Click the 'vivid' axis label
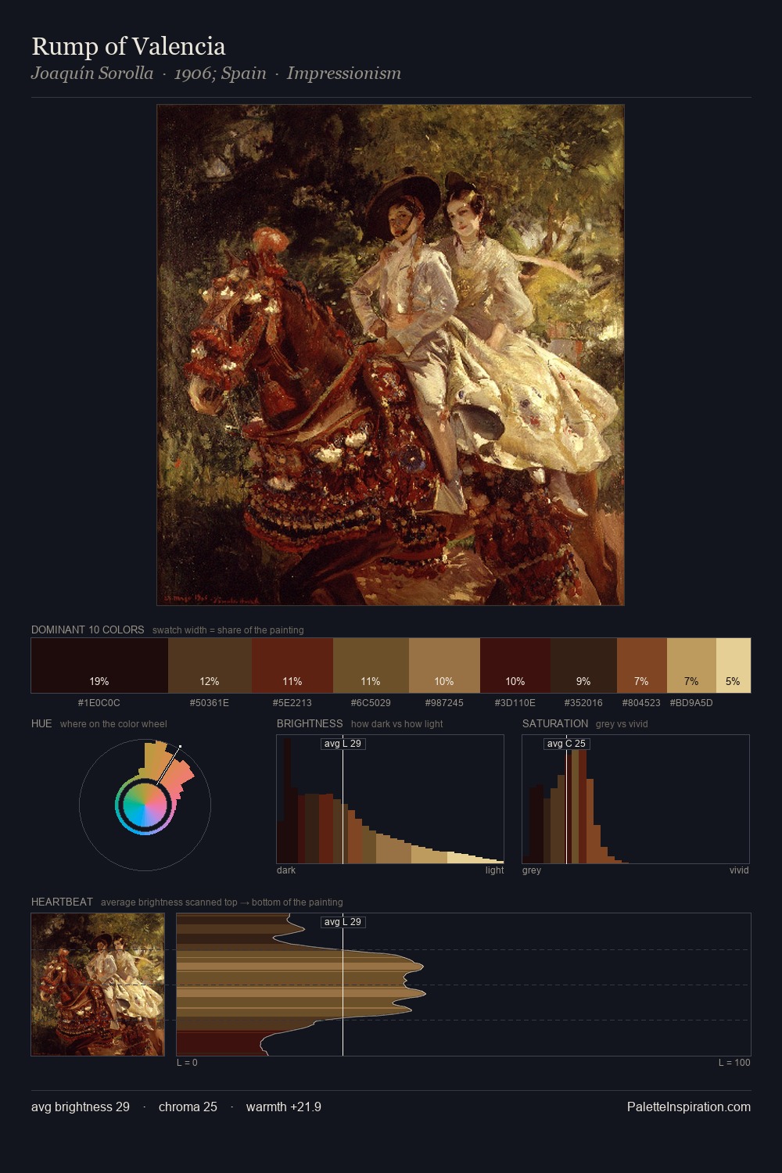This screenshot has height=1173, width=782. point(739,870)
